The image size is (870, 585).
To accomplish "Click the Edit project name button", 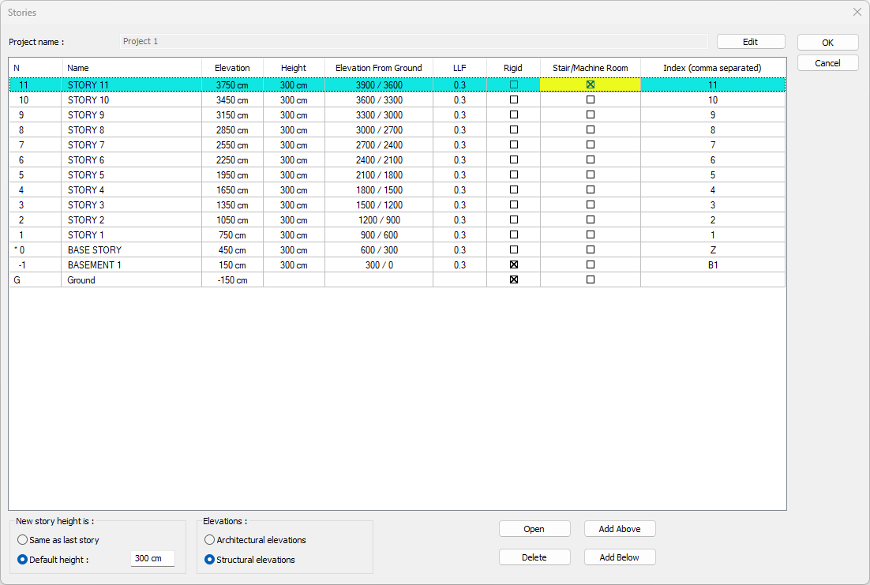I will click(750, 42).
